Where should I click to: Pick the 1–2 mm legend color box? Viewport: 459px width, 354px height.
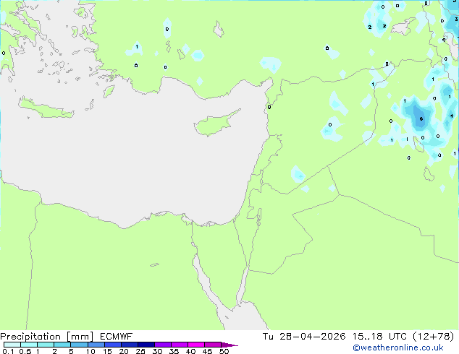[46, 345]
